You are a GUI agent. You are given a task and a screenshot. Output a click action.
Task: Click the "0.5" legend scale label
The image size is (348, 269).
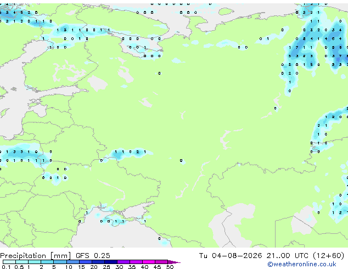[x=19, y=267]
